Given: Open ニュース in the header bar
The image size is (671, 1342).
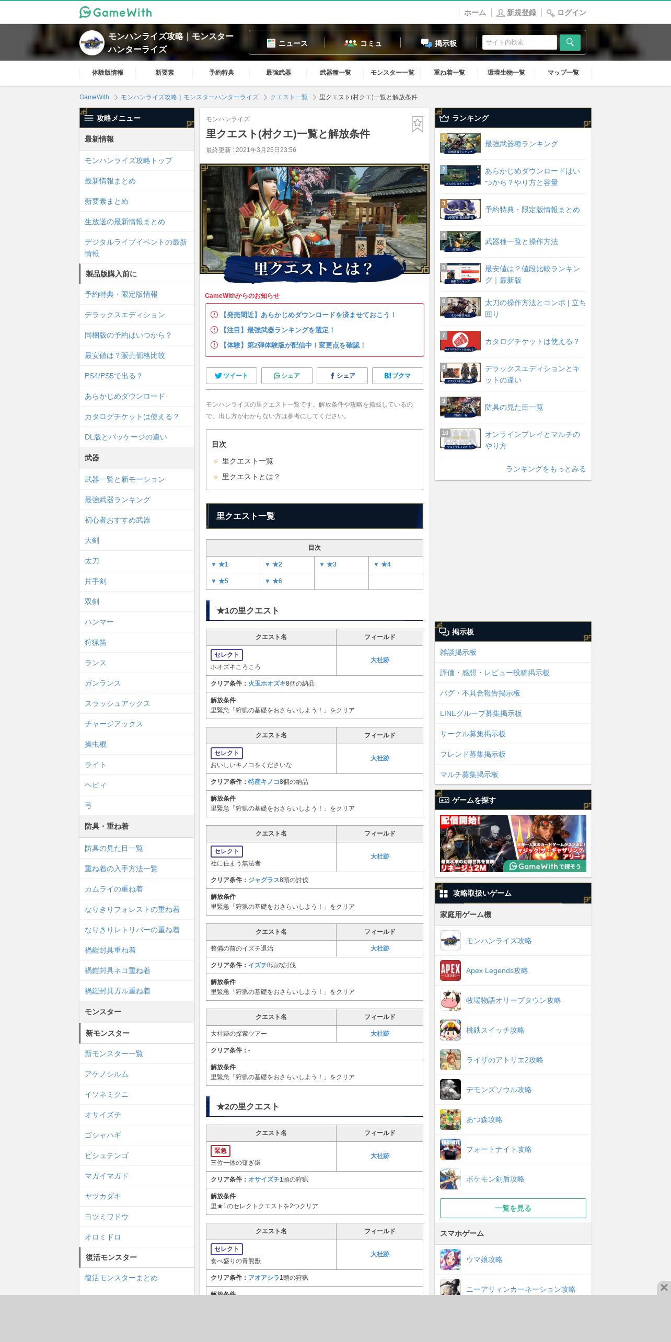Looking at the screenshot, I should click(287, 43).
